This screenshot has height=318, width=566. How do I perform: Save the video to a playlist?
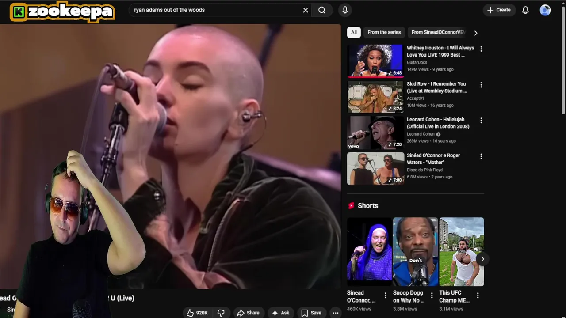pos(311,313)
